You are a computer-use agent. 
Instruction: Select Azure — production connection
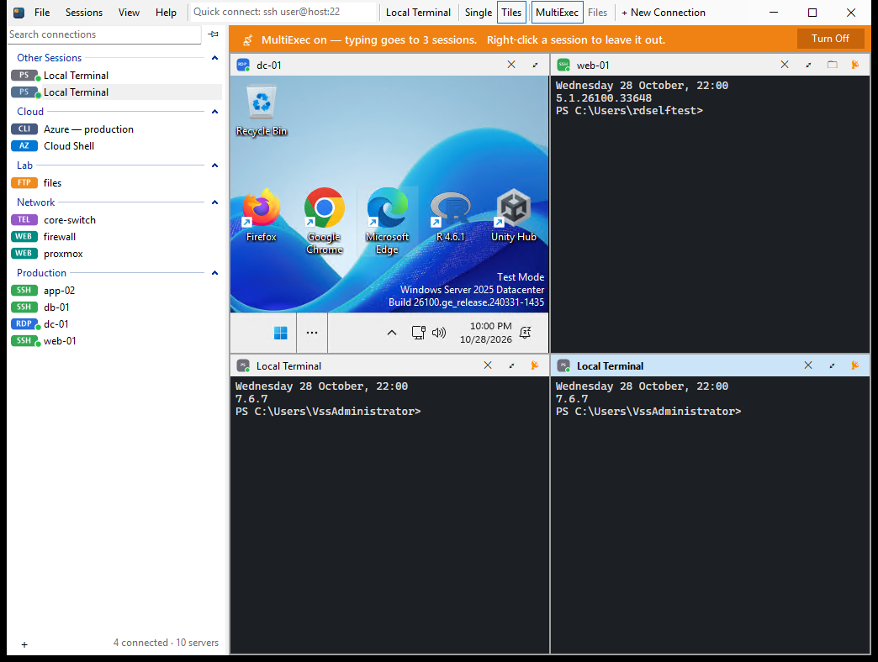click(115, 129)
